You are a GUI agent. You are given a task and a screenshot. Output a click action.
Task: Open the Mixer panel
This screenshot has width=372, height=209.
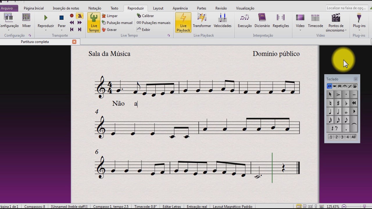pyautogui.click(x=26, y=20)
